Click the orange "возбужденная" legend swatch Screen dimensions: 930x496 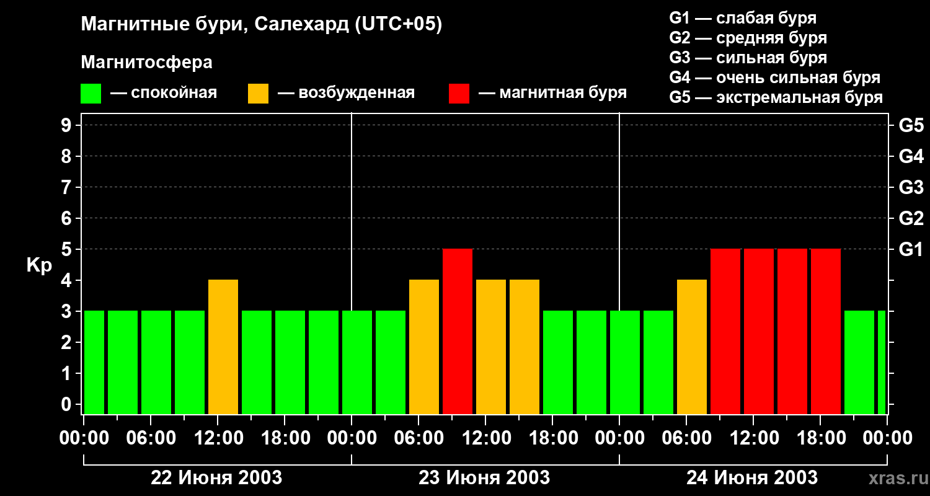pos(259,94)
